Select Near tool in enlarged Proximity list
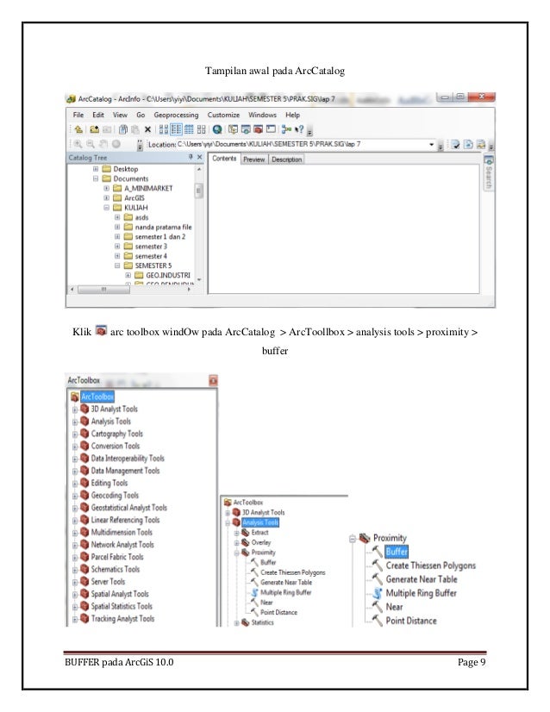 (394, 607)
